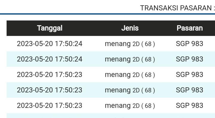Screen dimensions: 215x118
Task: Click the Pasaran column header
Action: pos(190,28)
